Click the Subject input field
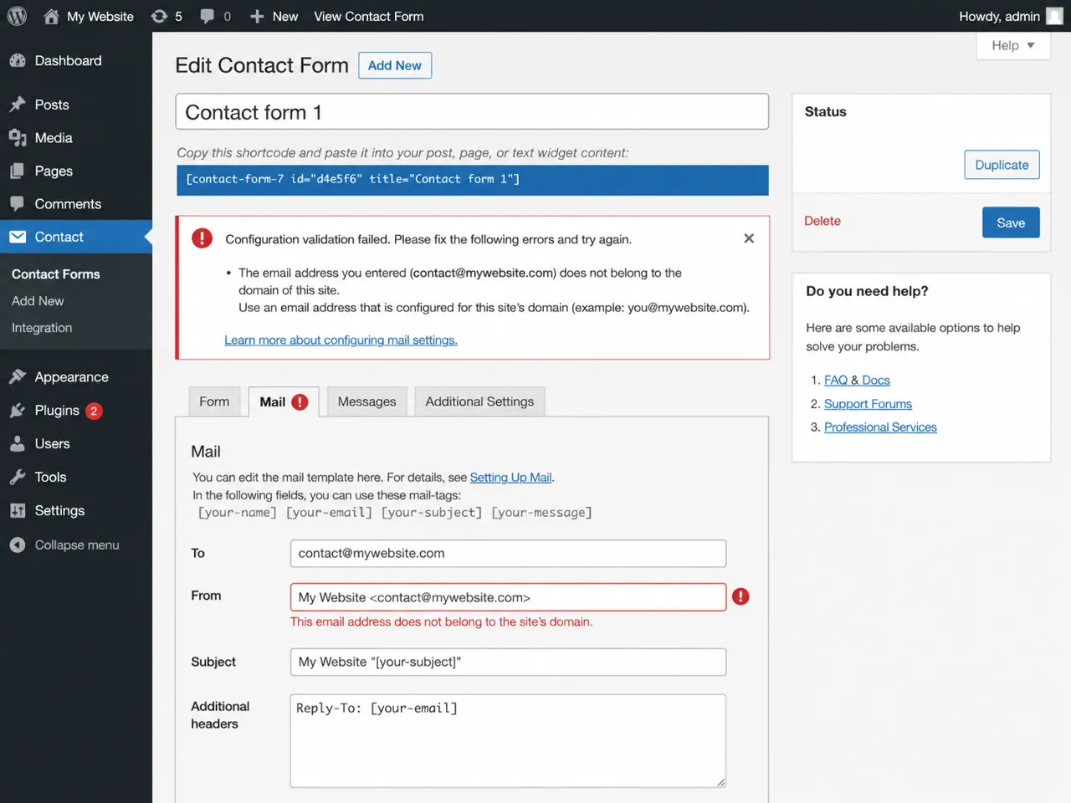 (x=508, y=662)
